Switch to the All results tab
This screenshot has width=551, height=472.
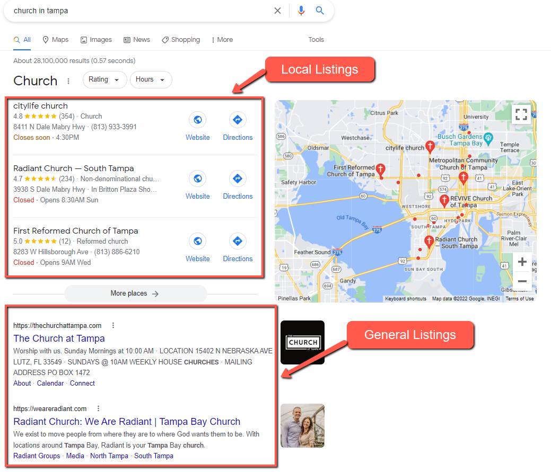click(22, 40)
